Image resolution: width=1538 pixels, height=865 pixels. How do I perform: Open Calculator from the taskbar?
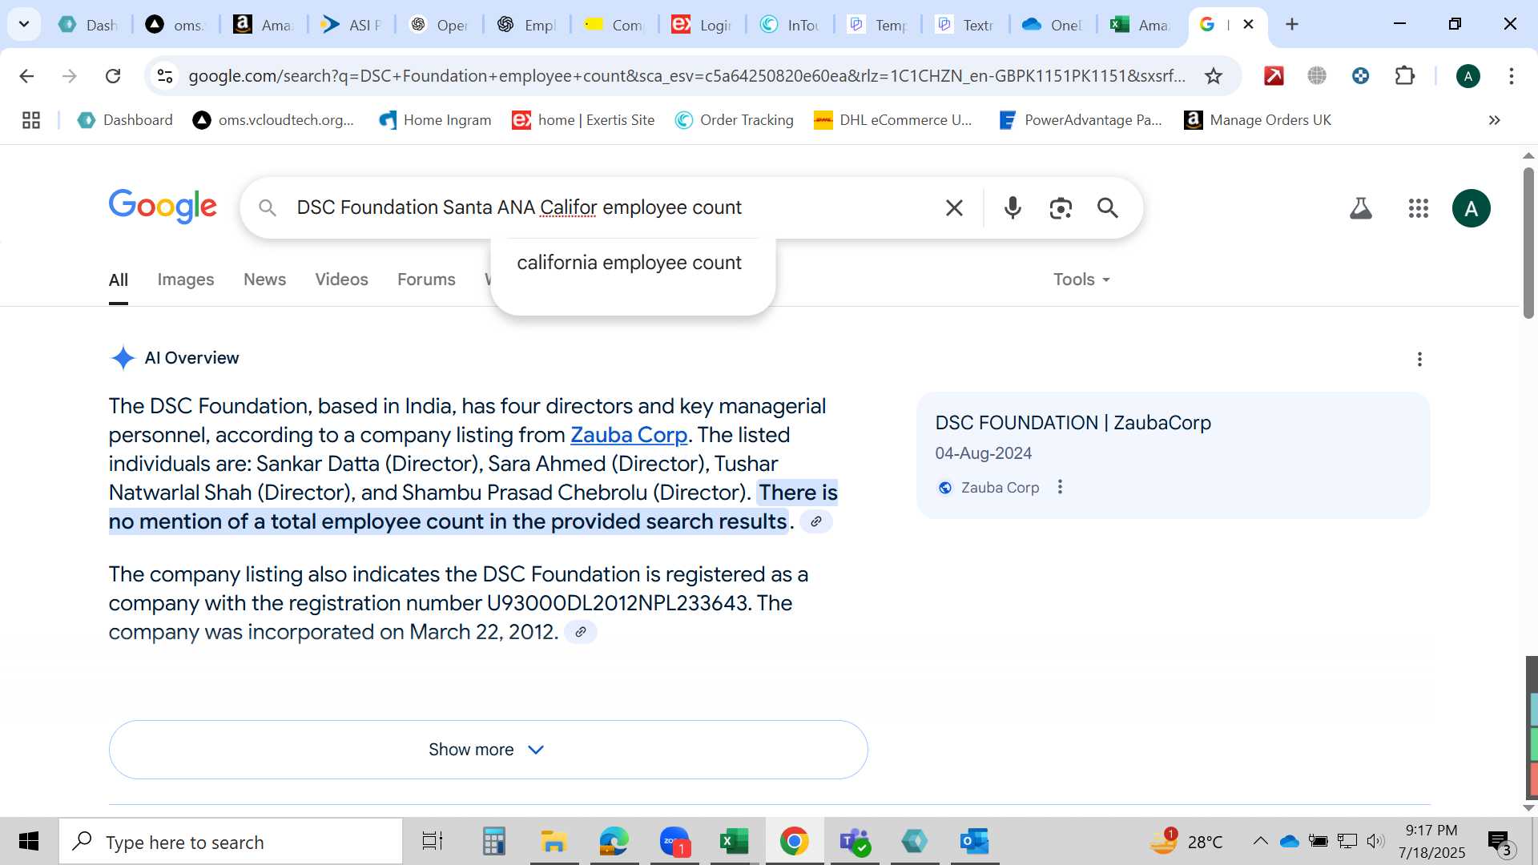click(x=493, y=842)
